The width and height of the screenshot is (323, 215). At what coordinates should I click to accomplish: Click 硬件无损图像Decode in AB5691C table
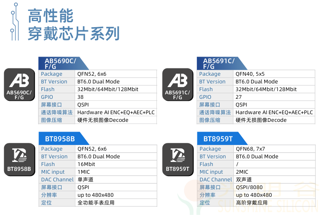261,120
